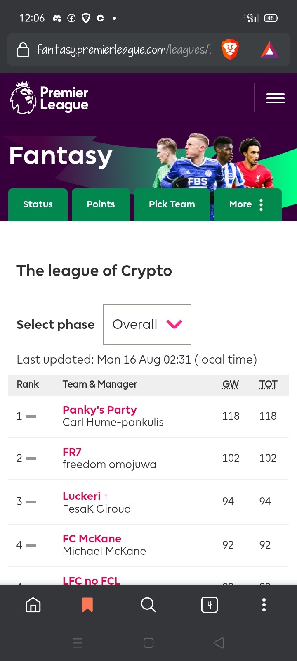Switch to the Status tab
The height and width of the screenshot is (661, 297).
[x=38, y=205]
